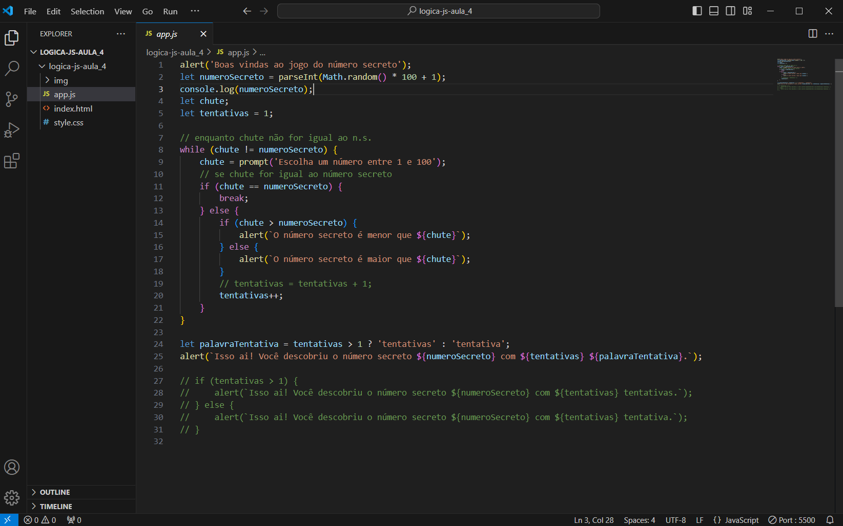Toggle the secondary side bar layout icon
This screenshot has width=843, height=526.
731,11
